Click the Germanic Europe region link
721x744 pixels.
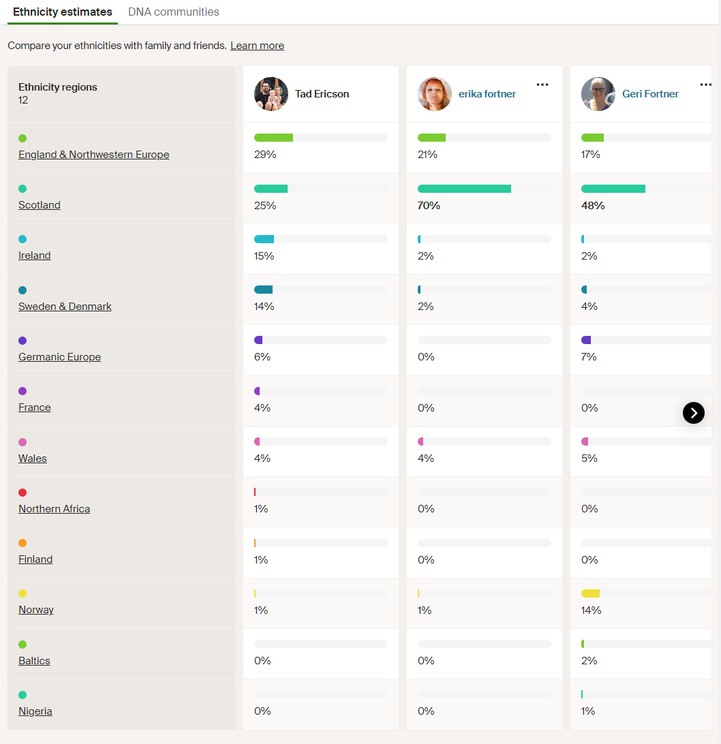point(60,357)
